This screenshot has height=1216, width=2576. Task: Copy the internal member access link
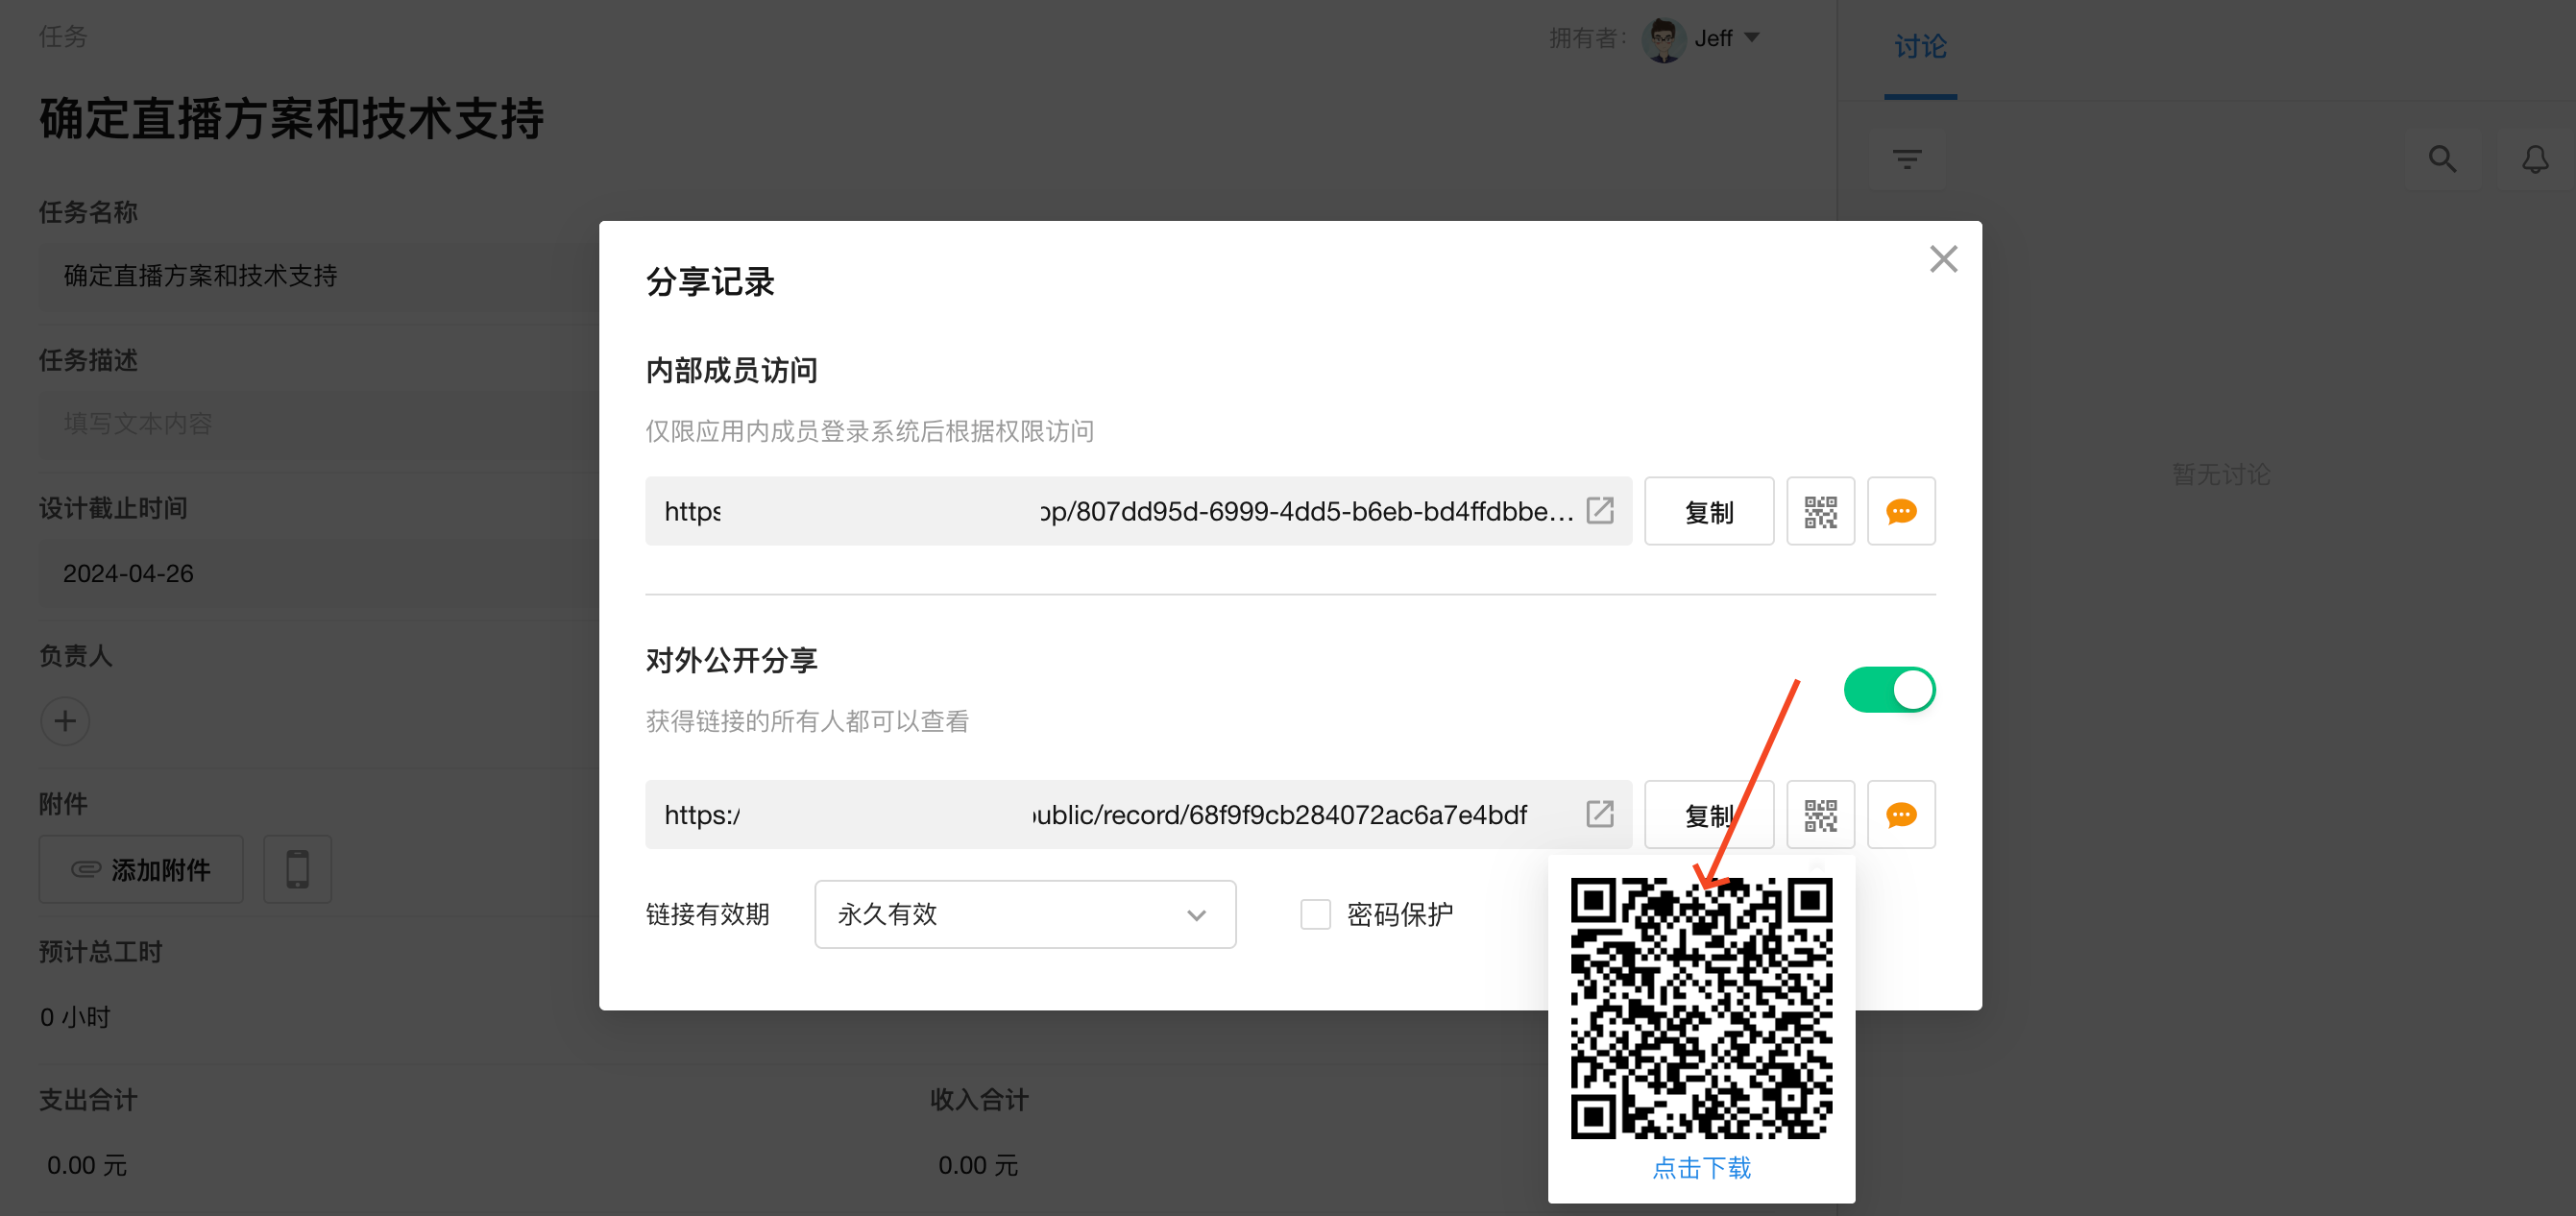pyautogui.click(x=1708, y=512)
